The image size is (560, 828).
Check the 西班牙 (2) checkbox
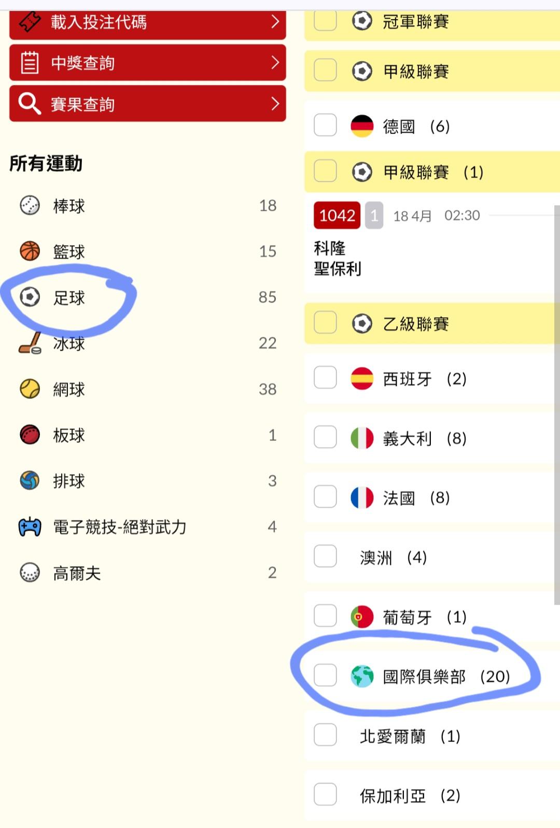tap(326, 378)
